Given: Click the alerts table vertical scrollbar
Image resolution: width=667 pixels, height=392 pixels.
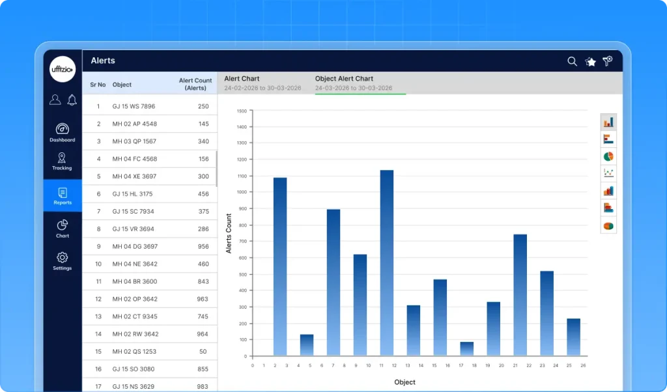Looking at the screenshot, I should (x=216, y=169).
